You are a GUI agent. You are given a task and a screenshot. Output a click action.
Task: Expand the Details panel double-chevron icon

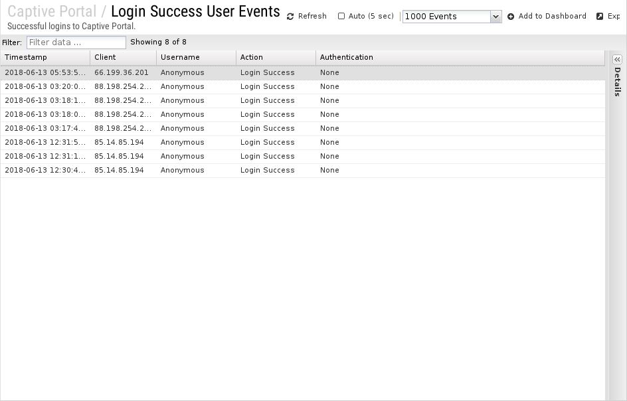pos(617,60)
